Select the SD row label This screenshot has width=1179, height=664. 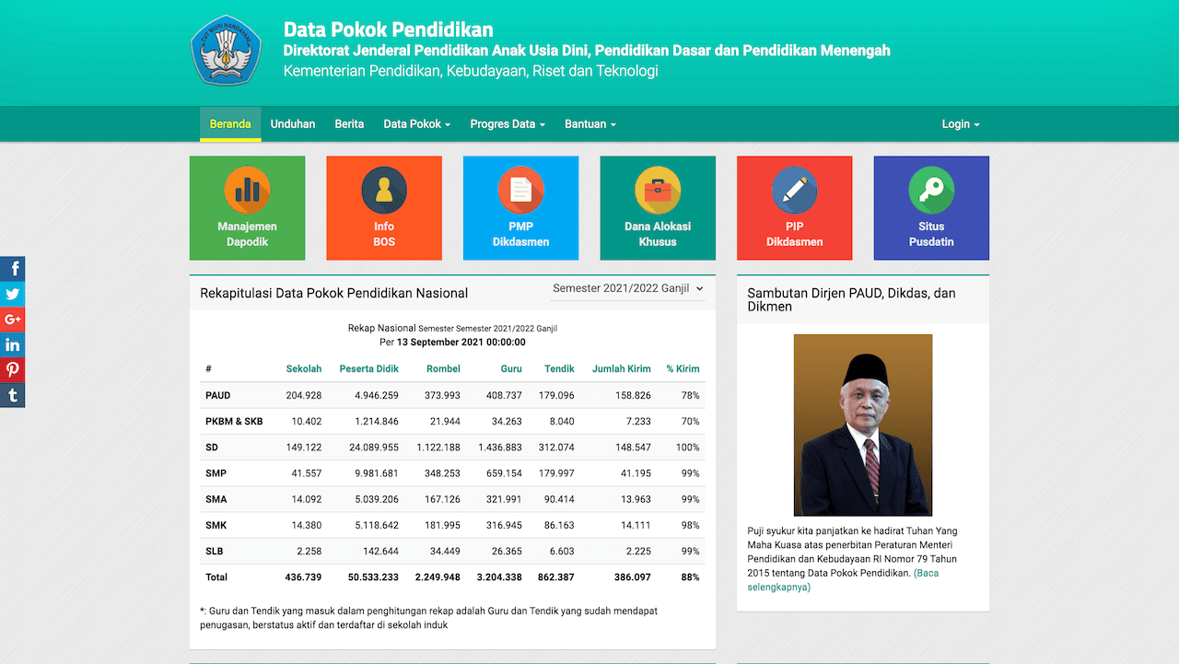(212, 447)
